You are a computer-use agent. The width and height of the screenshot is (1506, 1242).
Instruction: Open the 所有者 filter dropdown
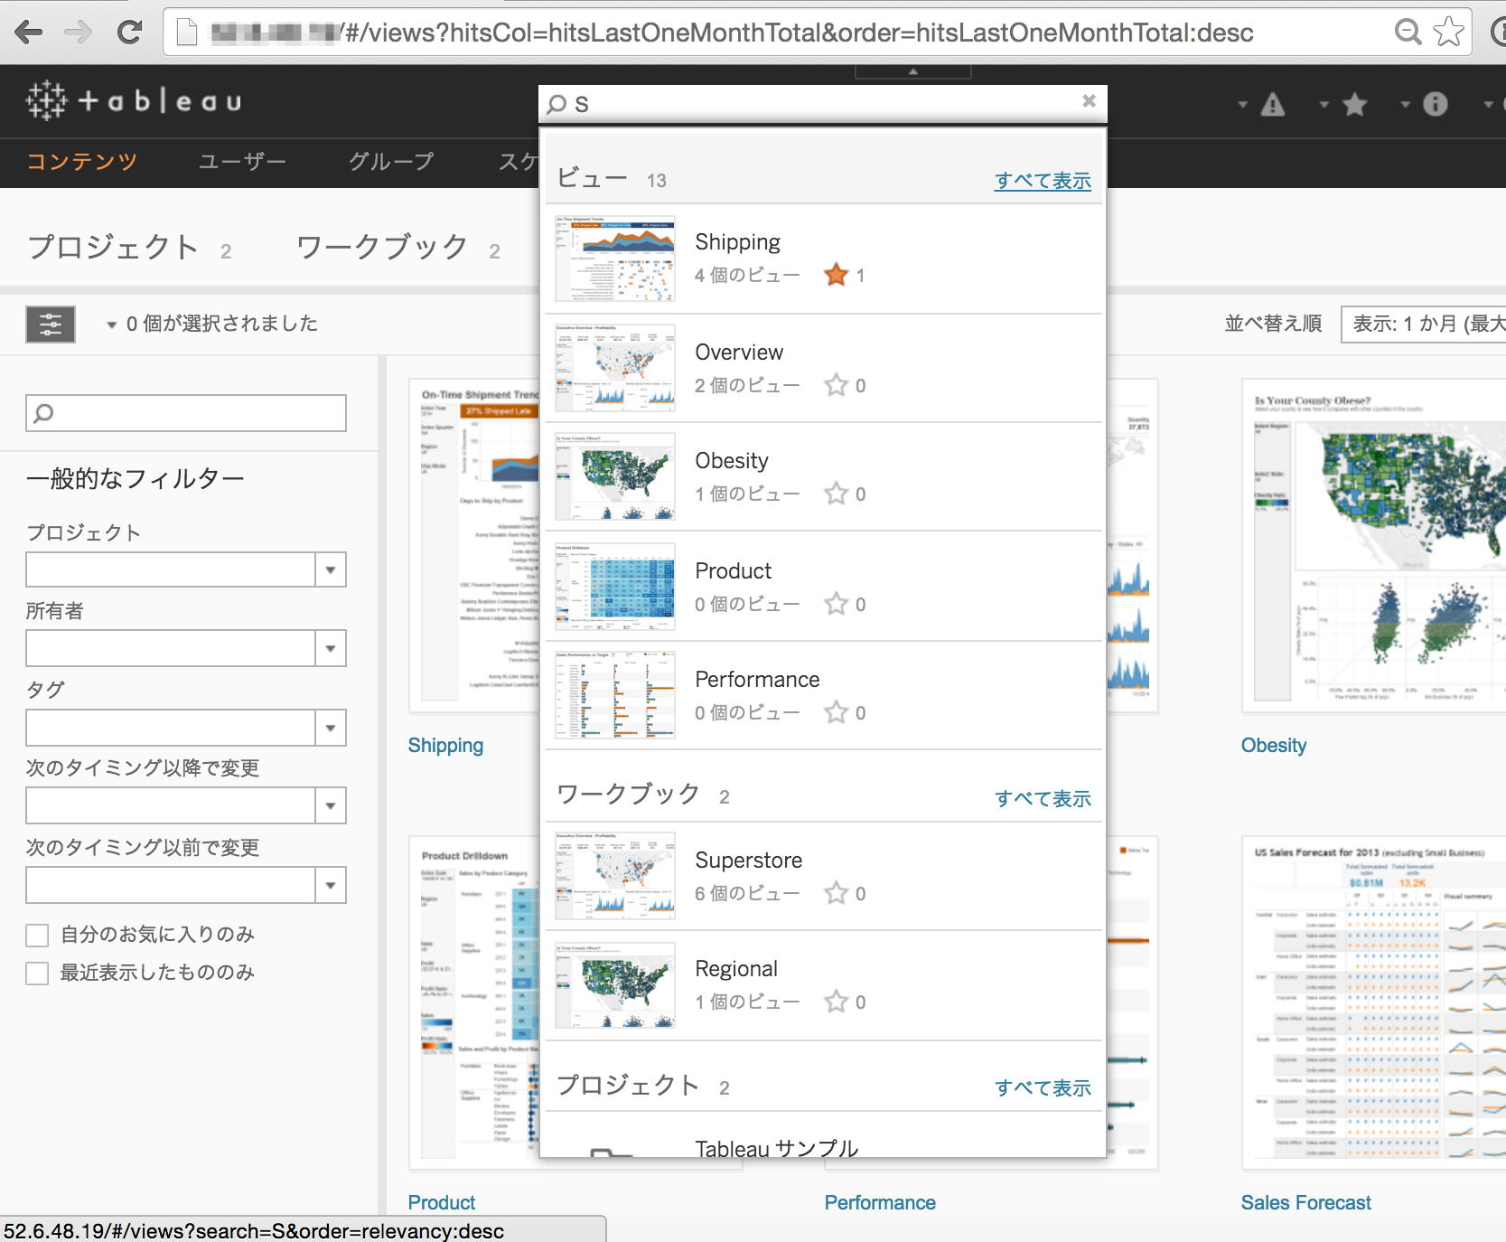point(332,648)
